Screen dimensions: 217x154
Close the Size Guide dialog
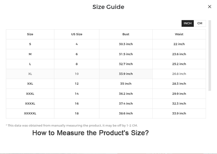210,6
